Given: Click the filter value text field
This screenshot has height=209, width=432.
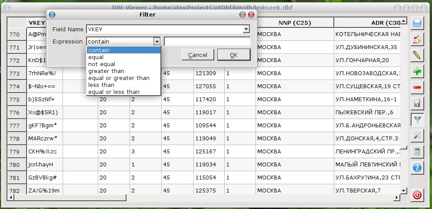Looking at the screenshot, I should point(207,42).
